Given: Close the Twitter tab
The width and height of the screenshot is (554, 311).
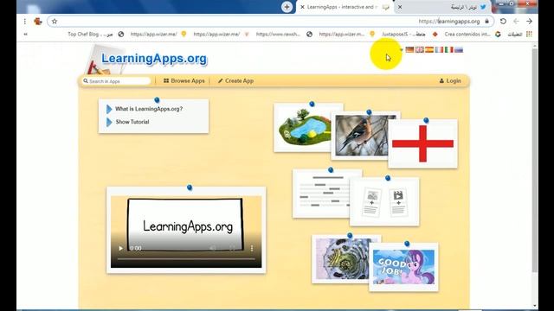Looking at the screenshot, I should pyautogui.click(x=400, y=7).
